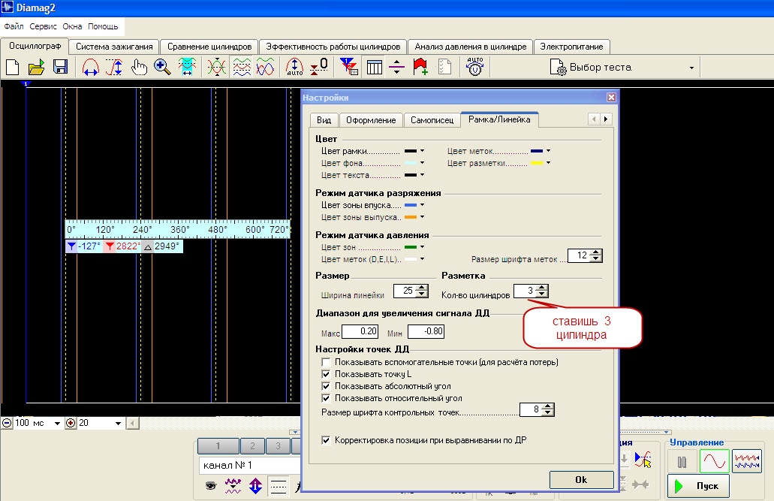Image resolution: width=774 pixels, height=501 pixels.
Task: Click the AUTO voltmeter icon
Action: click(475, 67)
